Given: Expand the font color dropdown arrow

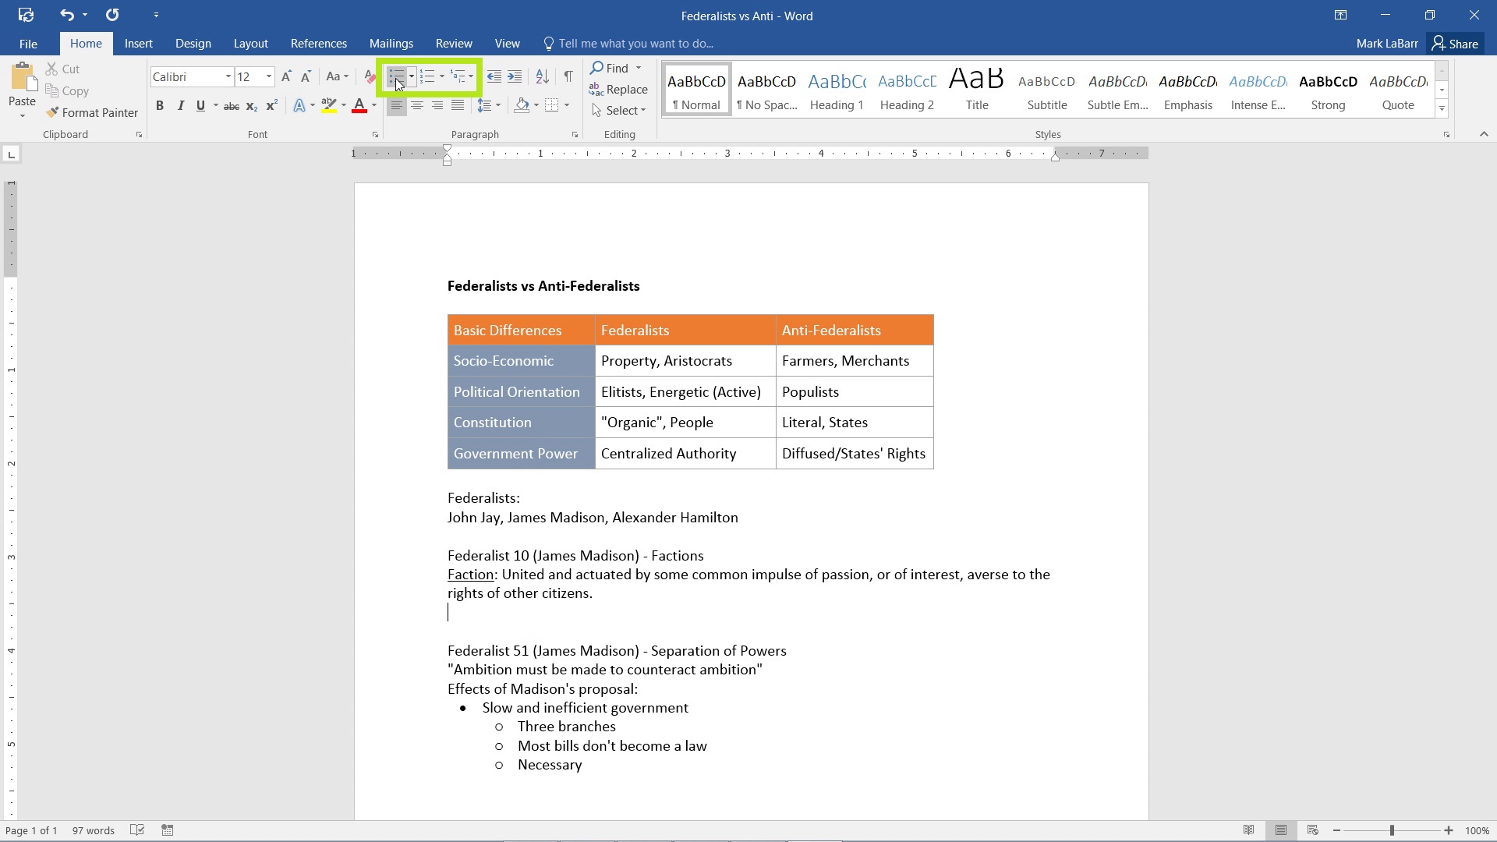Looking at the screenshot, I should coord(374,105).
